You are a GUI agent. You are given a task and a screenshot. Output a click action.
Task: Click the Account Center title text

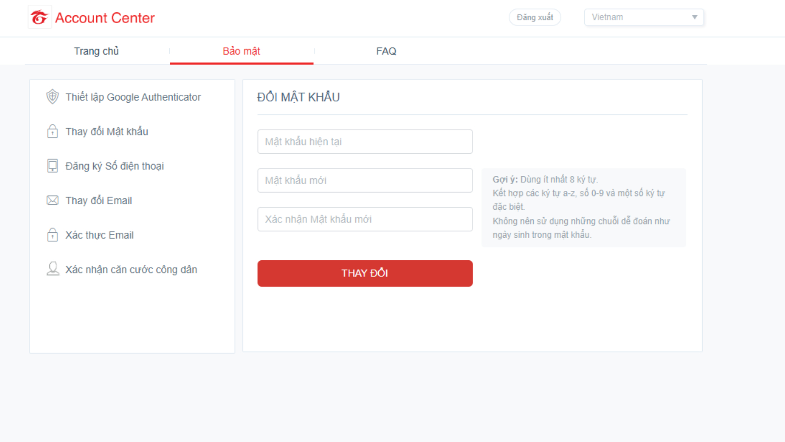105,18
